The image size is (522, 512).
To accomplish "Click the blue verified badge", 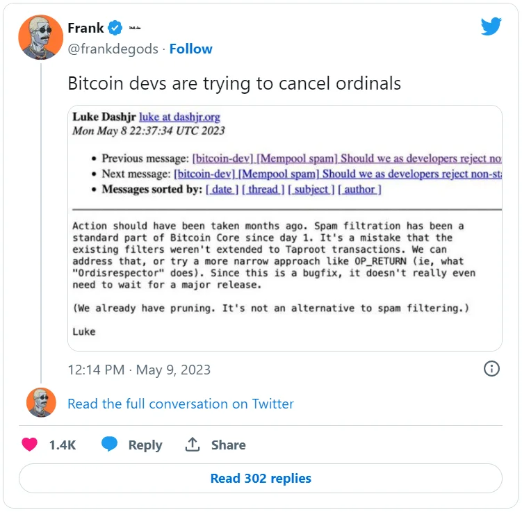I will click(116, 28).
